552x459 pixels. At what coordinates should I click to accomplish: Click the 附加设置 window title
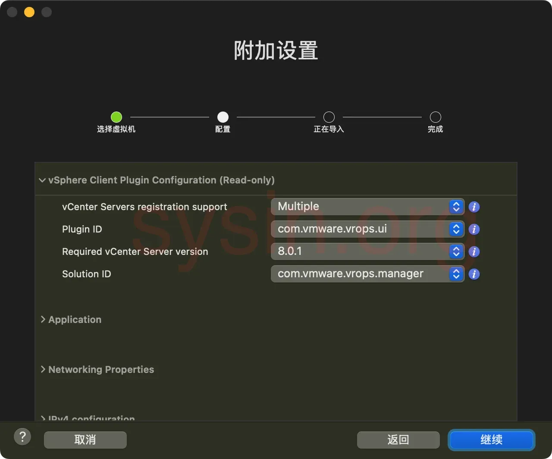click(x=276, y=51)
